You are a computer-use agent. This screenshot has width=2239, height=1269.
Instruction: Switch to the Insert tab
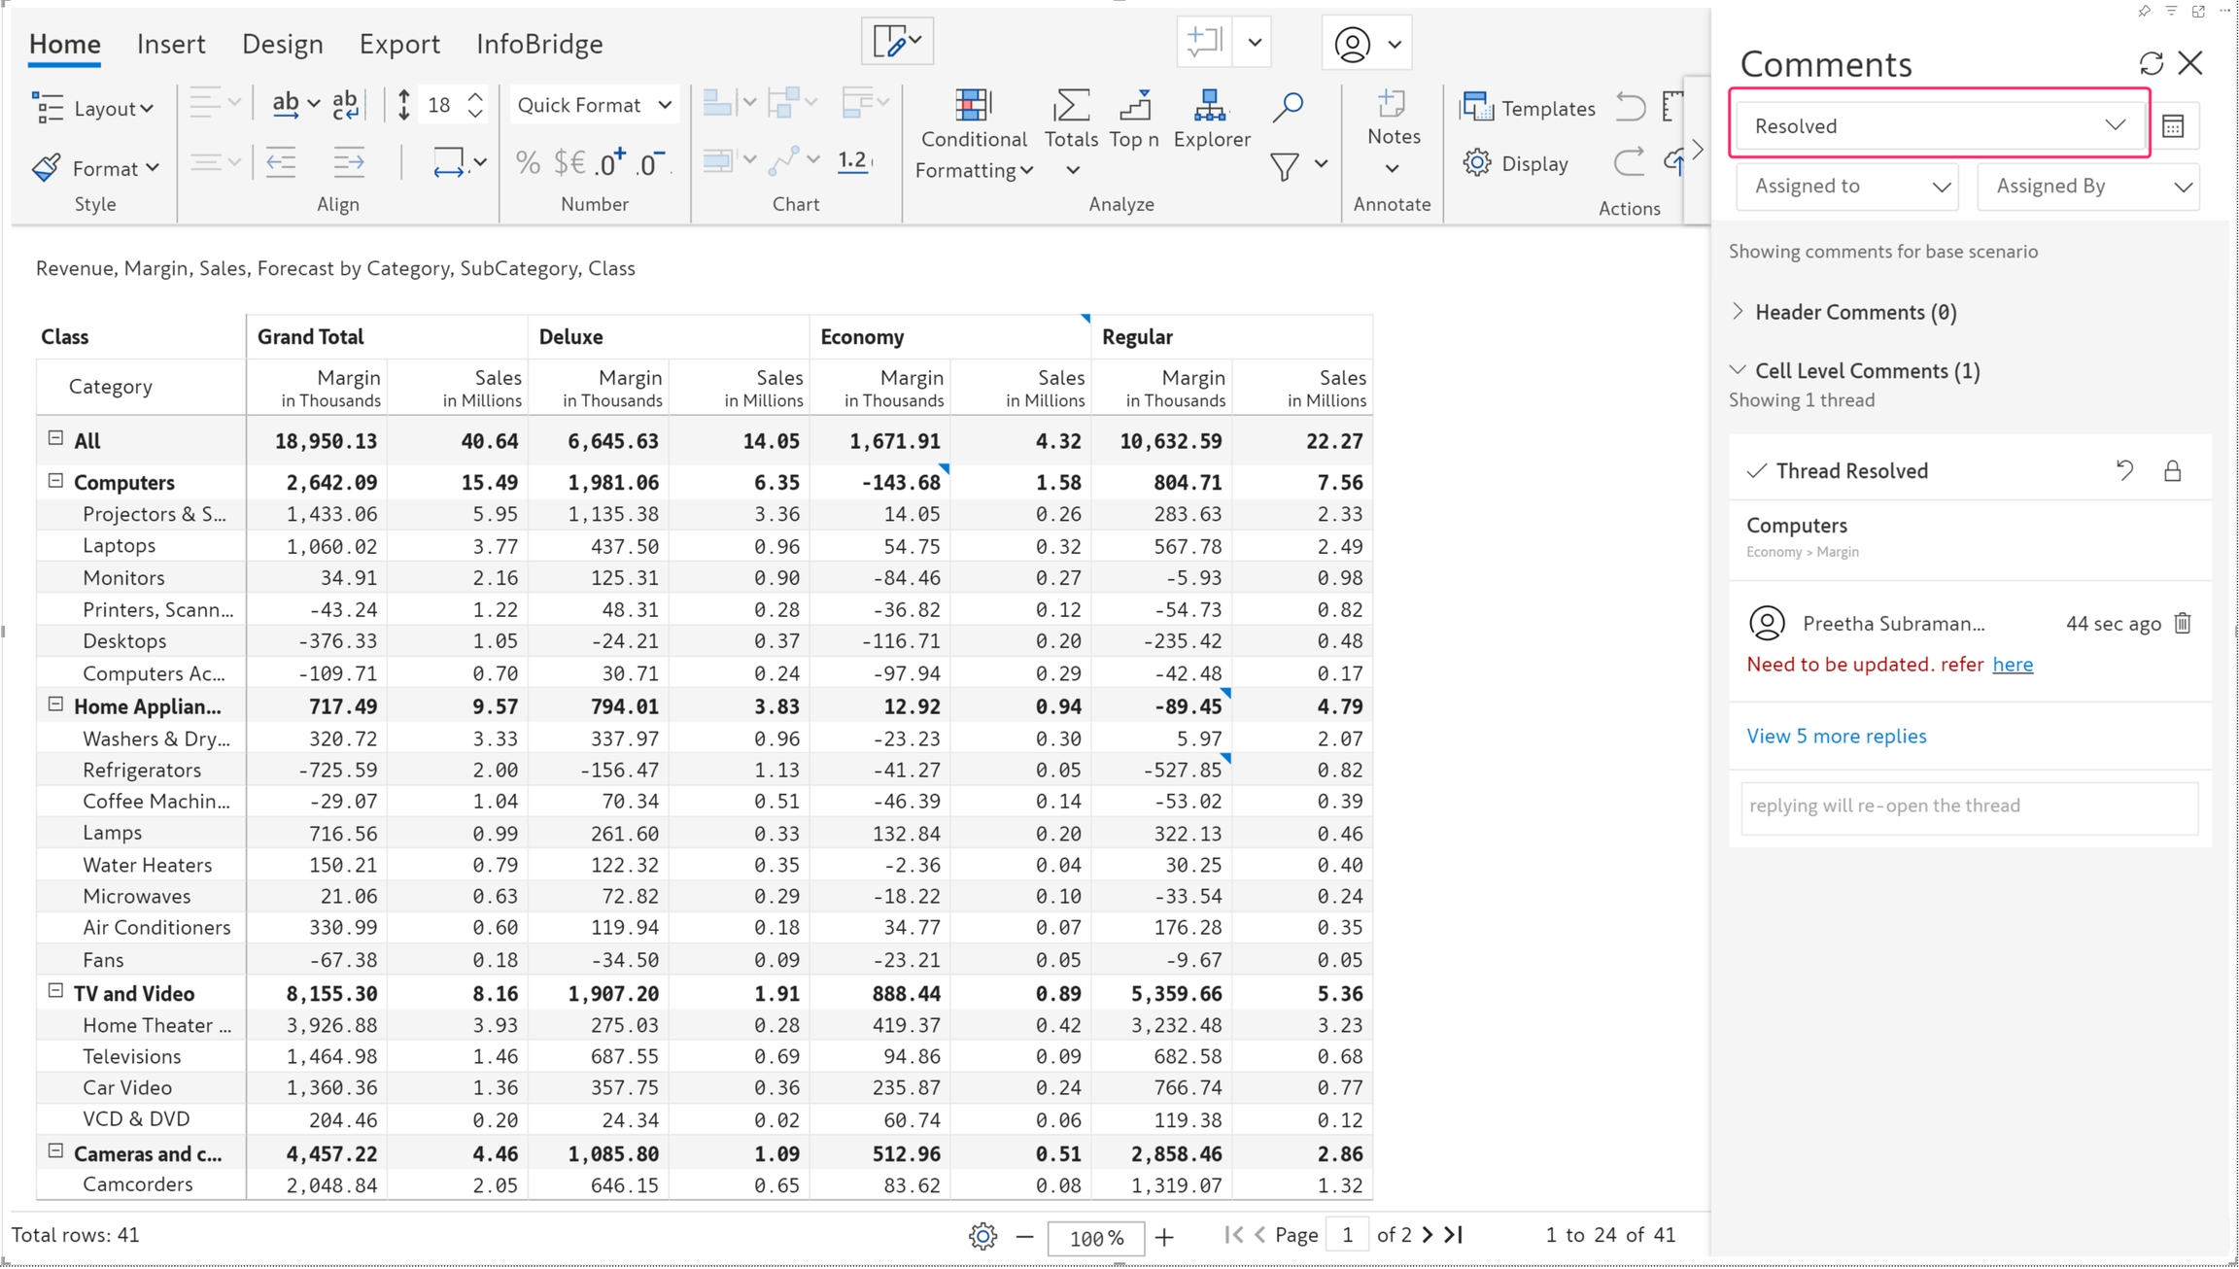click(x=171, y=44)
